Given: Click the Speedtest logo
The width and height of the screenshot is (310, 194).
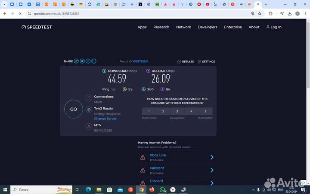Looking at the screenshot, I should click(x=37, y=27).
